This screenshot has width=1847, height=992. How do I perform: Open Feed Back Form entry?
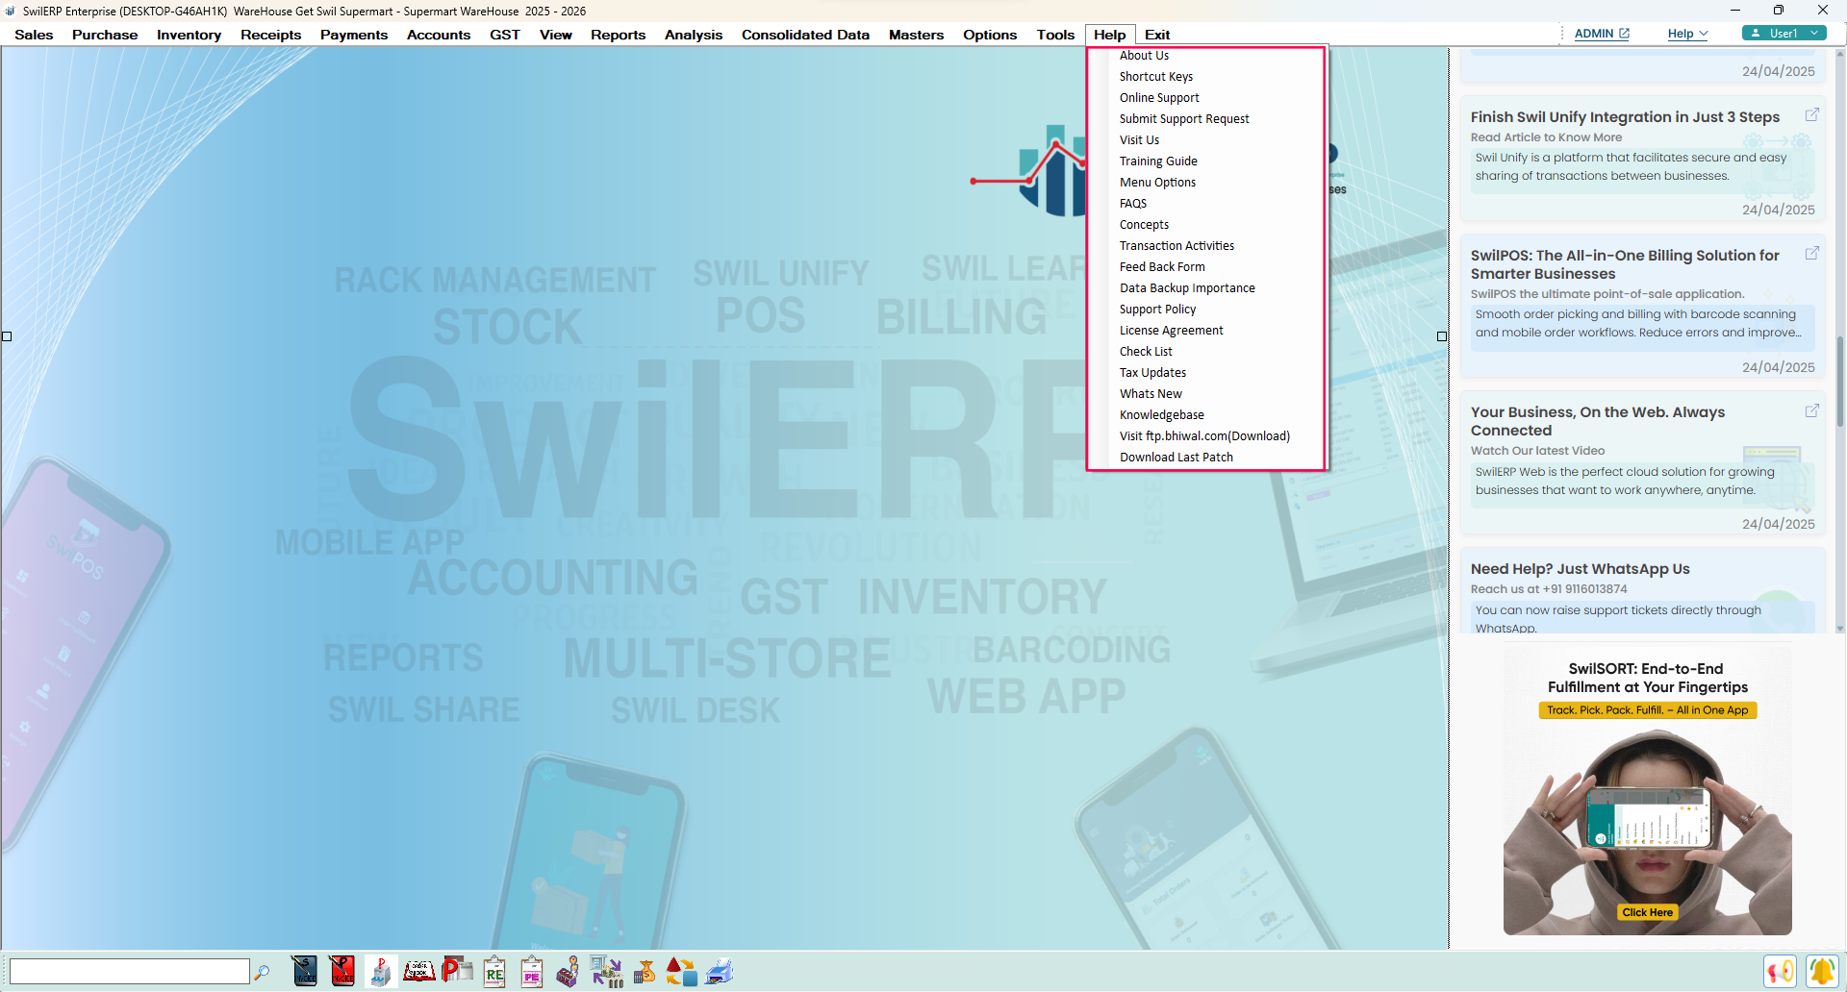click(1162, 267)
